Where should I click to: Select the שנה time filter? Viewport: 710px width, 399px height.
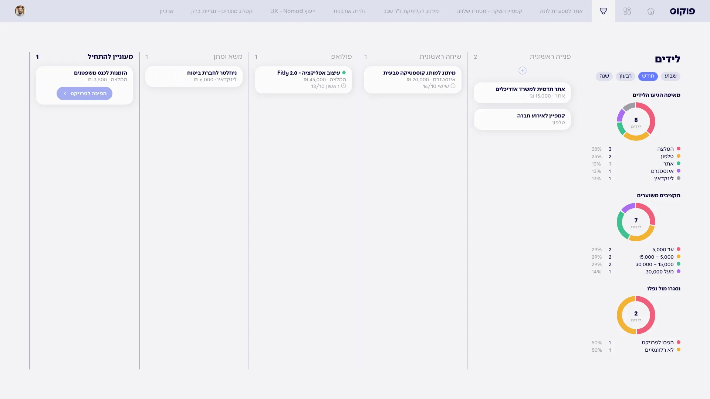coord(604,76)
